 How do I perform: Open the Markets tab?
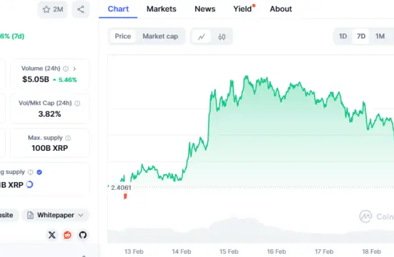[x=161, y=9]
